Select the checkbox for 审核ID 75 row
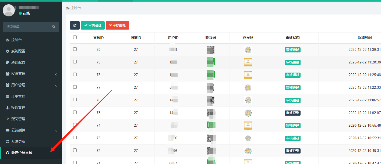381x164 pixels. pyautogui.click(x=75, y=112)
